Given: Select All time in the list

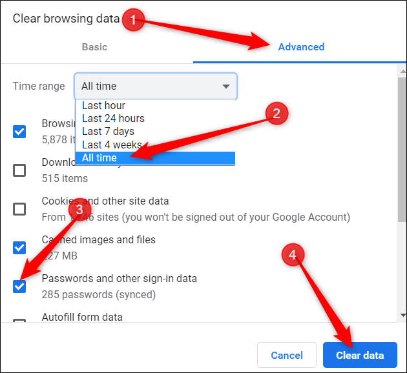Looking at the screenshot, I should coord(99,158).
